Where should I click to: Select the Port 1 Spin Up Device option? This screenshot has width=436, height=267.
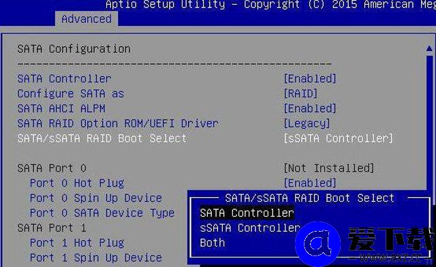tap(95, 258)
